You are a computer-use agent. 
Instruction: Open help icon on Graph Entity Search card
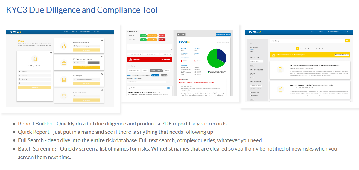click(x=102, y=90)
